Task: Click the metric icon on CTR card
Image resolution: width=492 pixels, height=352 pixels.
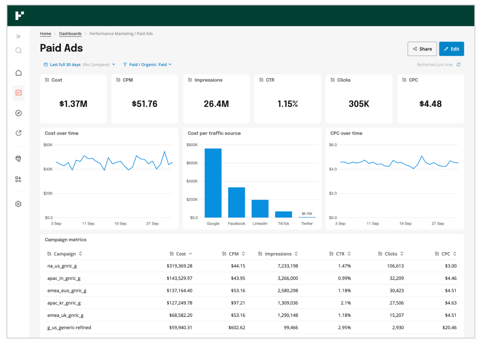Action: pyautogui.click(x=261, y=80)
